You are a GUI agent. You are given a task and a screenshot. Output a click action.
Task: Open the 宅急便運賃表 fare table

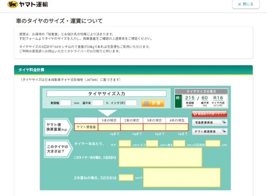click(x=209, y=122)
